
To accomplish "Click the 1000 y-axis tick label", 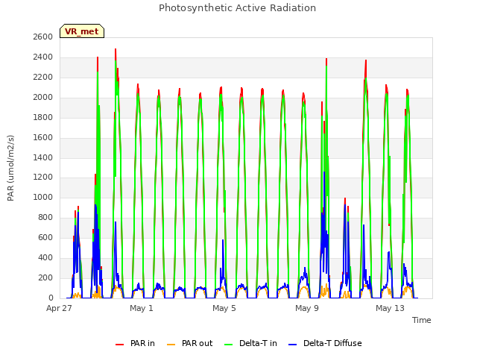I will (43, 197).
